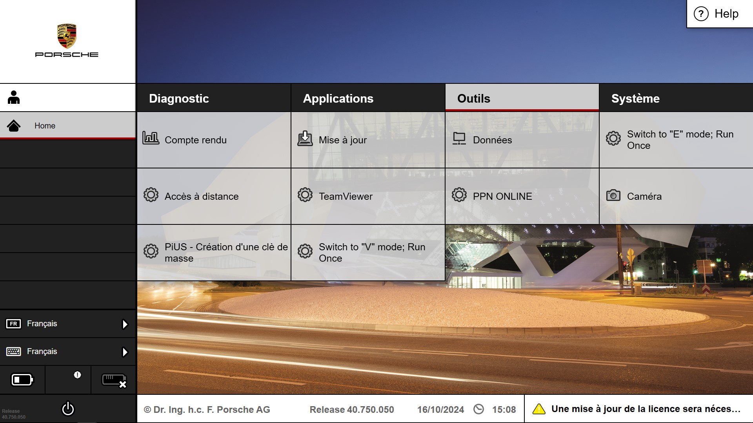Click the Caméra camera icon
This screenshot has height=423, width=753.
pyautogui.click(x=613, y=195)
